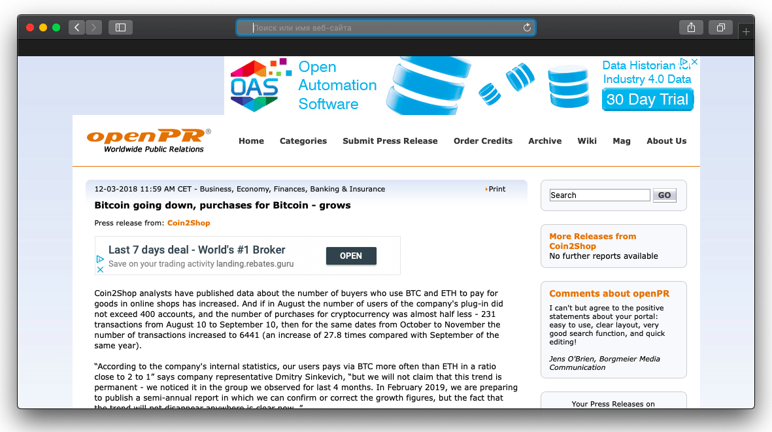Click the Print link
The height and width of the screenshot is (432, 772).
(496, 189)
